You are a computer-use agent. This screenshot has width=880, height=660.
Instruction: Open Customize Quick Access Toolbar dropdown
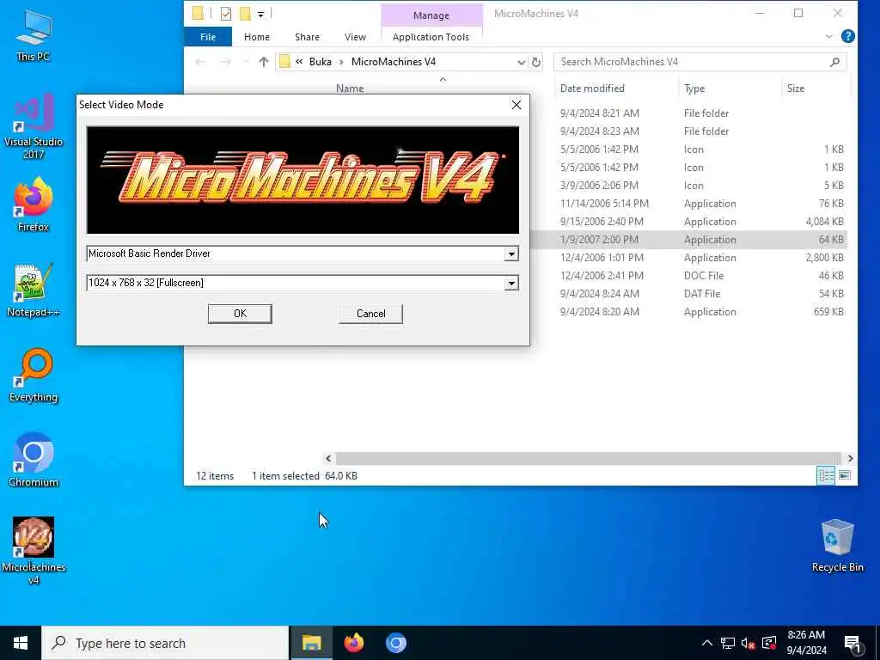coord(260,14)
